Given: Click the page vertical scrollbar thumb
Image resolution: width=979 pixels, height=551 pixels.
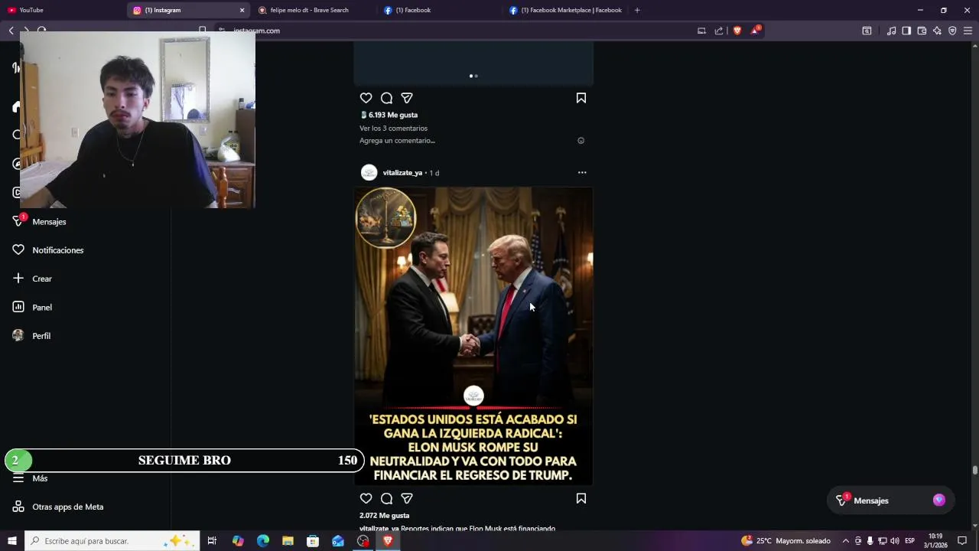Looking at the screenshot, I should (975, 470).
